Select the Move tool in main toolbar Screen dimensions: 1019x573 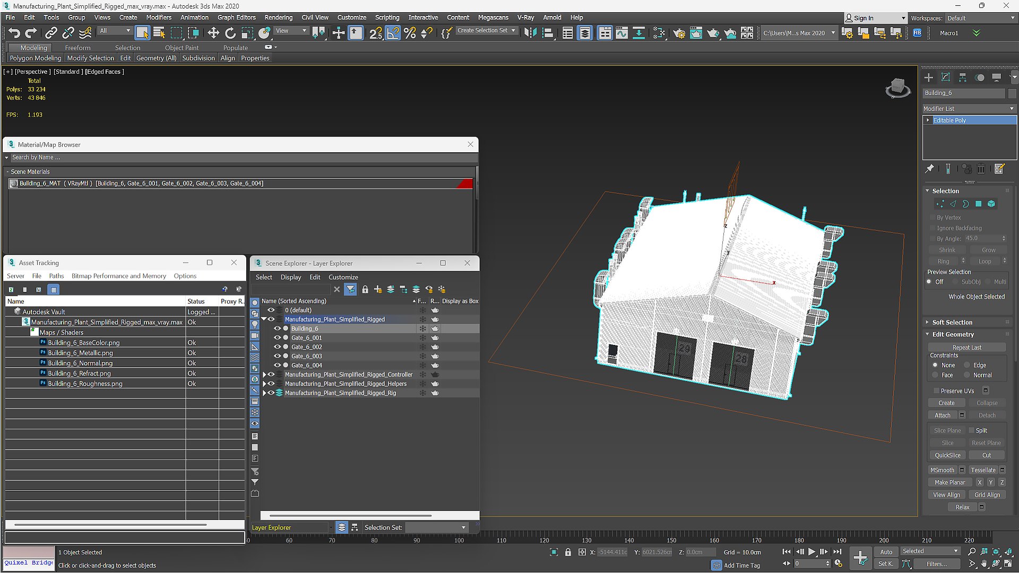213,33
